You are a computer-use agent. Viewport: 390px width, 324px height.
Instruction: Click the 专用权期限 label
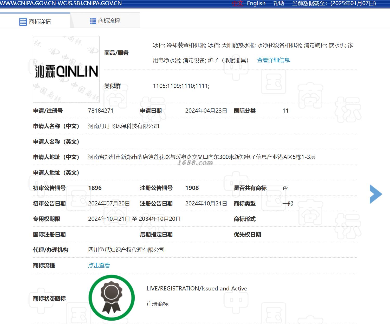[47, 219]
